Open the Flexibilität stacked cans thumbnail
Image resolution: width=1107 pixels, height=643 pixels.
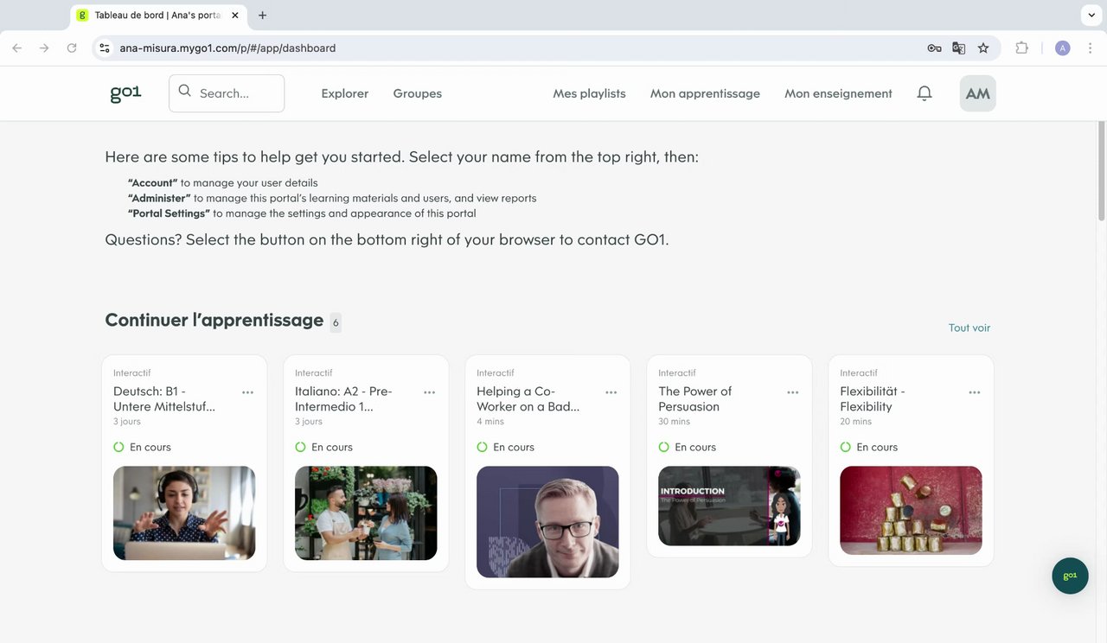911,511
